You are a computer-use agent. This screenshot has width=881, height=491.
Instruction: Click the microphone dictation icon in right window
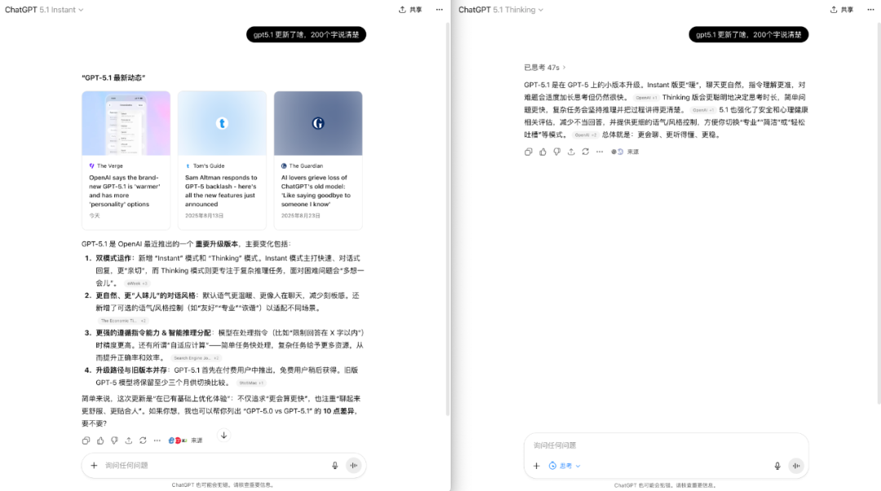[777, 466]
